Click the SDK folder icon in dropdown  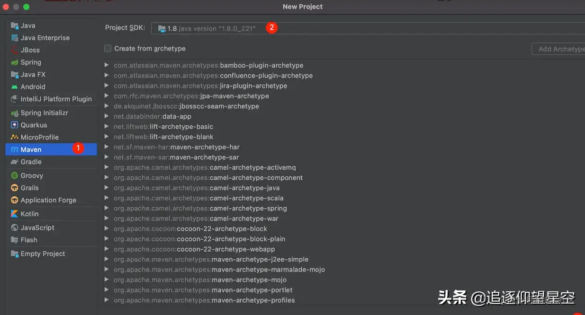pos(162,28)
